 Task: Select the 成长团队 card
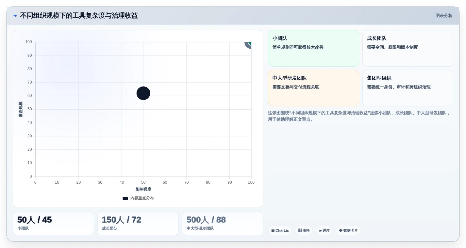[408, 48]
